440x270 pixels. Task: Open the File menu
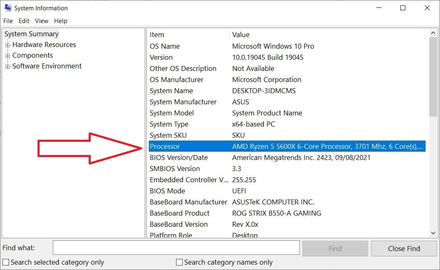7,21
